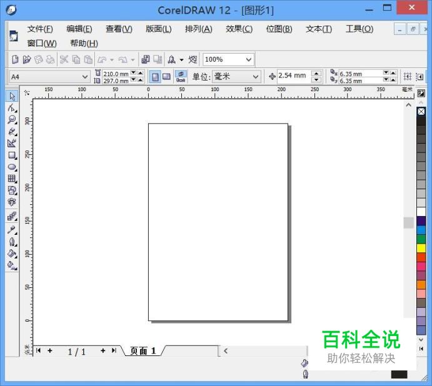432x386 pixels.
Task: Pick the green color swatch
Action: 421,239
